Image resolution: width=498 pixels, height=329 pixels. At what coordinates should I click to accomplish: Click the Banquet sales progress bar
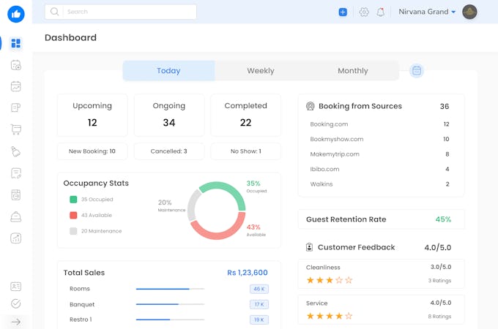[x=170, y=304]
